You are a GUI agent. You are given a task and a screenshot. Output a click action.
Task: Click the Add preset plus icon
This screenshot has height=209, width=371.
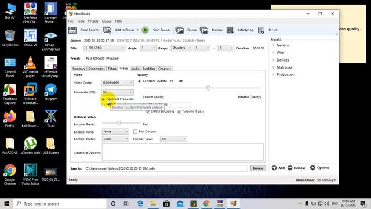(x=274, y=168)
